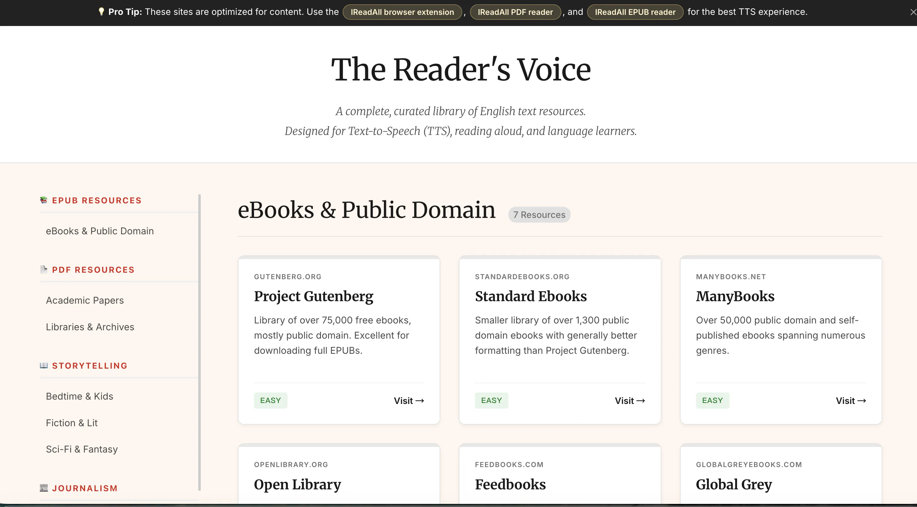Click the page icon beside PDF Resources

[44, 270]
